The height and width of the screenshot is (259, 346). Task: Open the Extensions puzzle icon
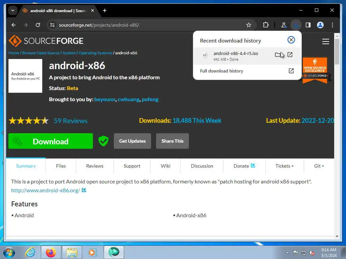tap(266, 25)
